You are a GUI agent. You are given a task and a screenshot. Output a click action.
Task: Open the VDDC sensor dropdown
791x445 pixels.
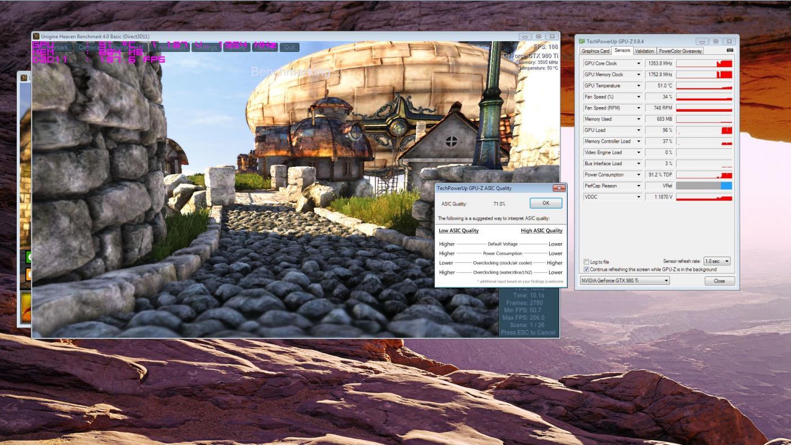tap(639, 197)
